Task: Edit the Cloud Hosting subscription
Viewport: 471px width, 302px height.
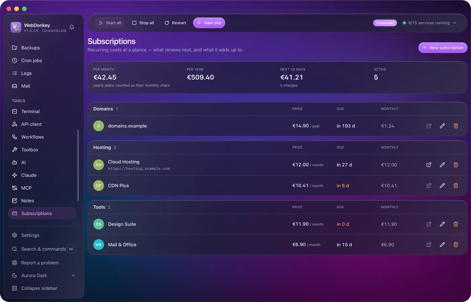Action: tap(442, 165)
